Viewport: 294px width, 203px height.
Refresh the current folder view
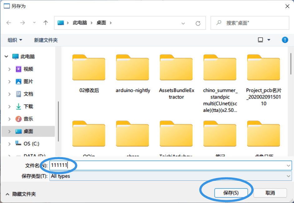[198, 23]
